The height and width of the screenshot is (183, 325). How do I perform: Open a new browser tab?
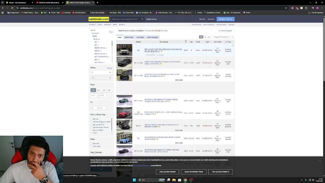click(x=97, y=3)
